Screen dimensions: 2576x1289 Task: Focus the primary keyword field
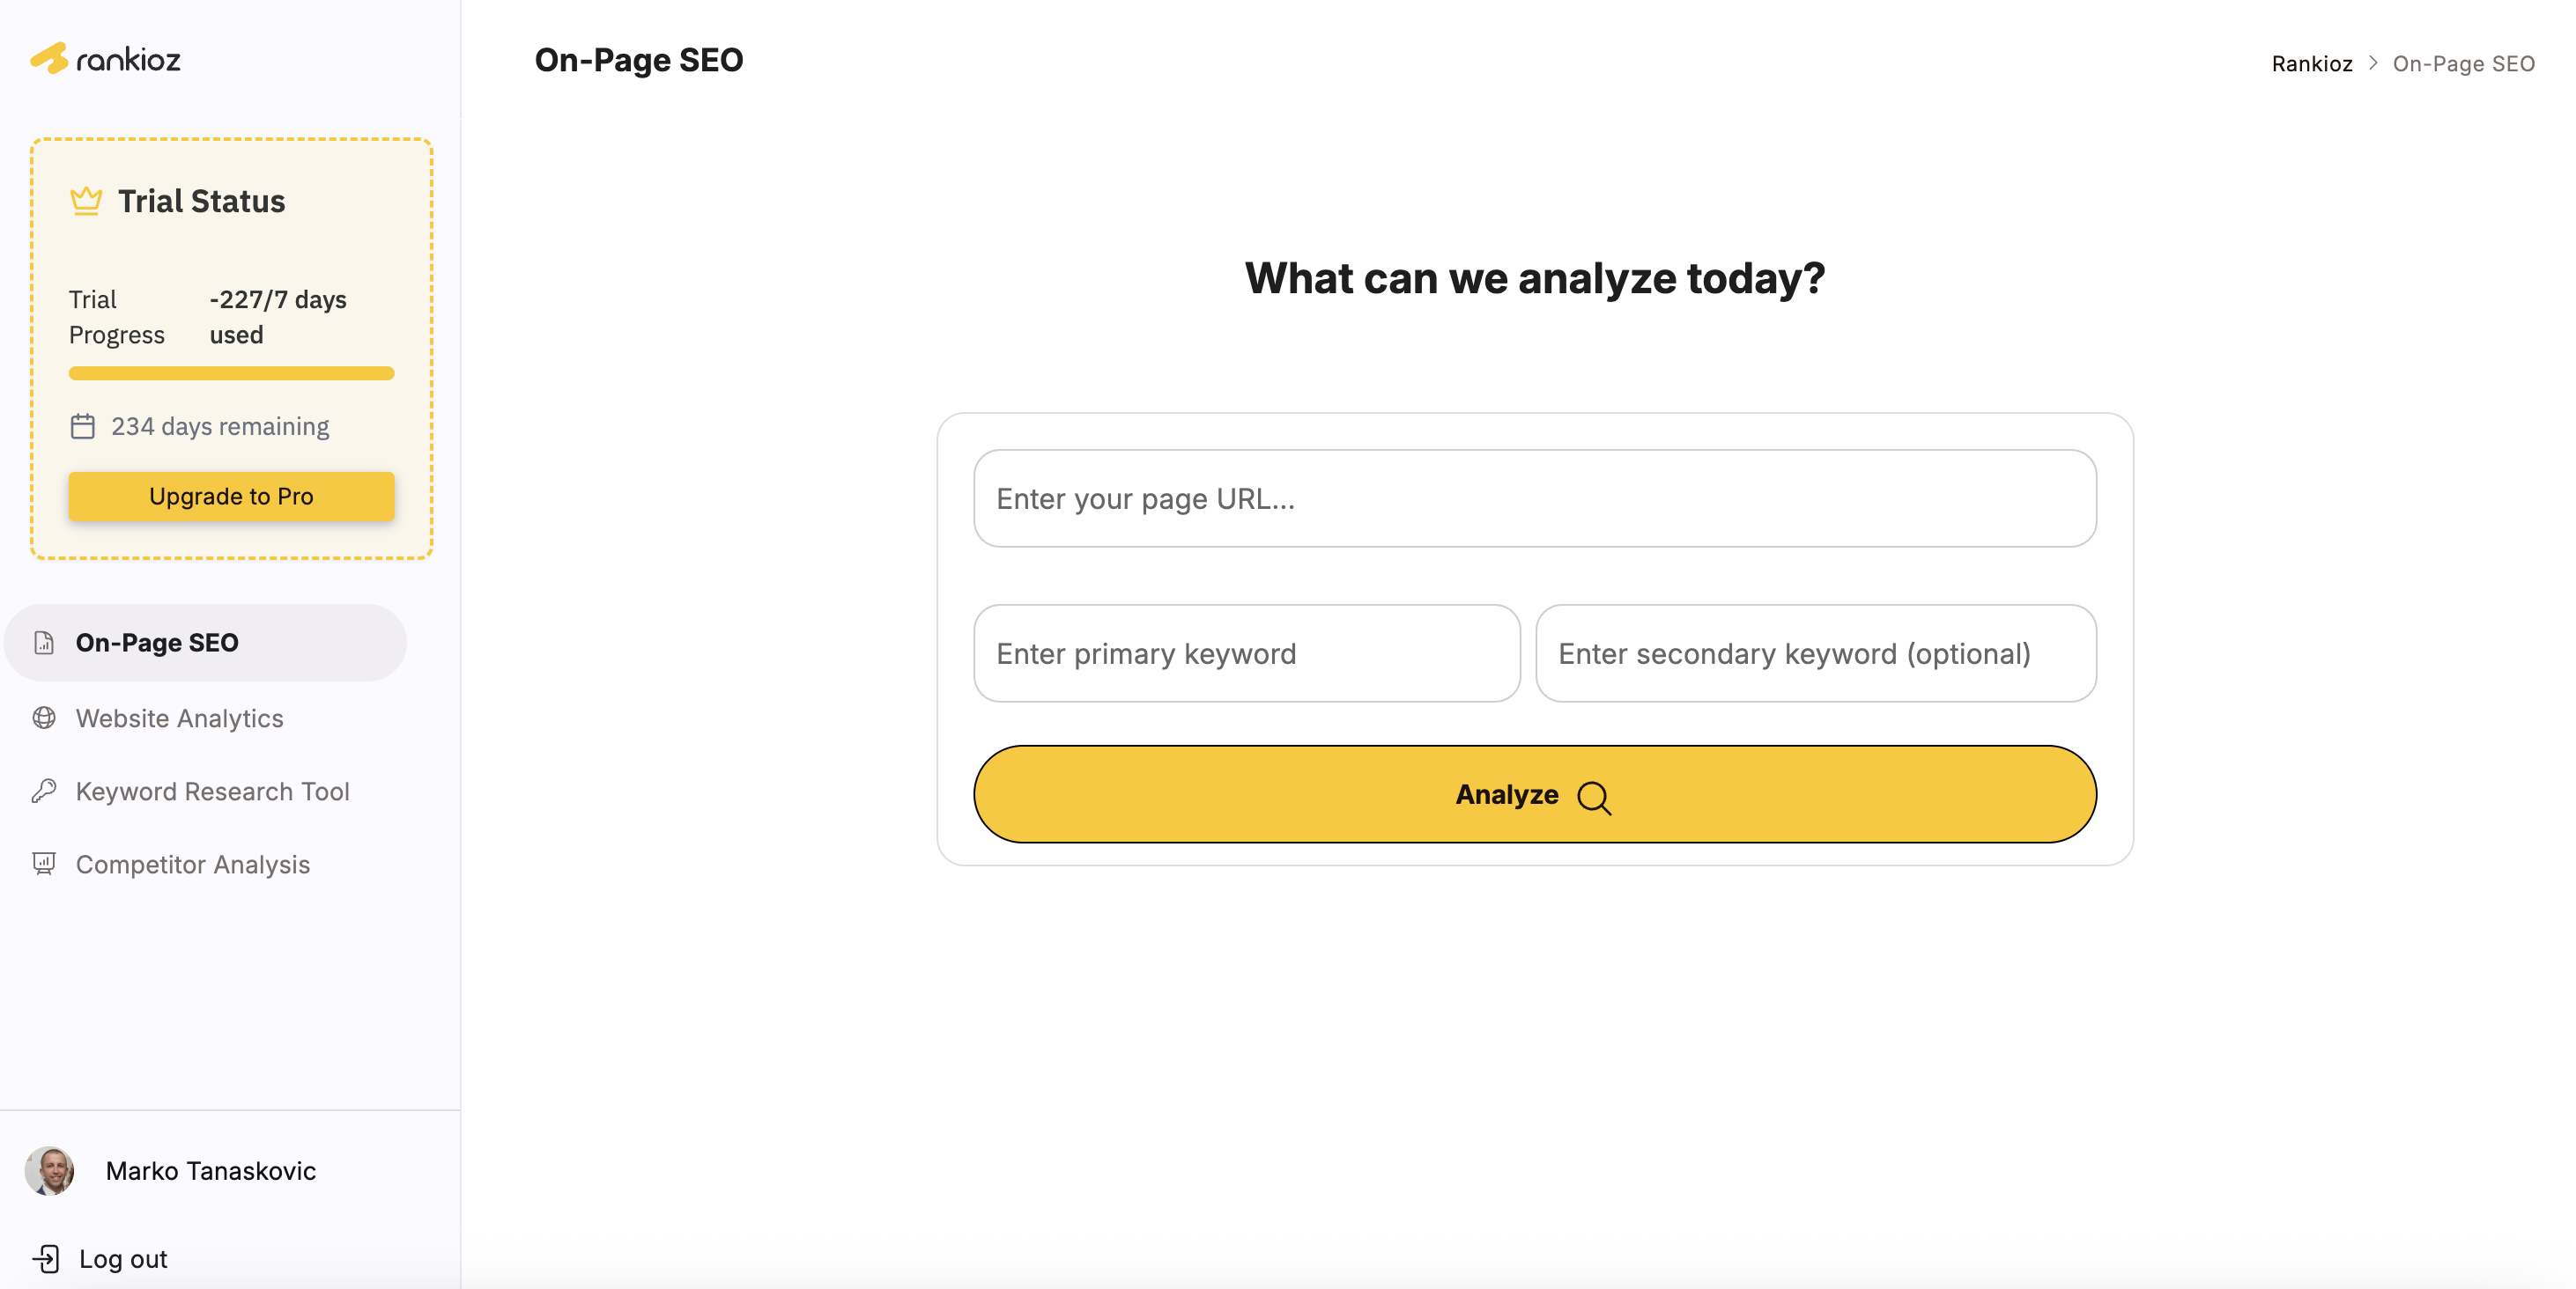[1246, 653]
